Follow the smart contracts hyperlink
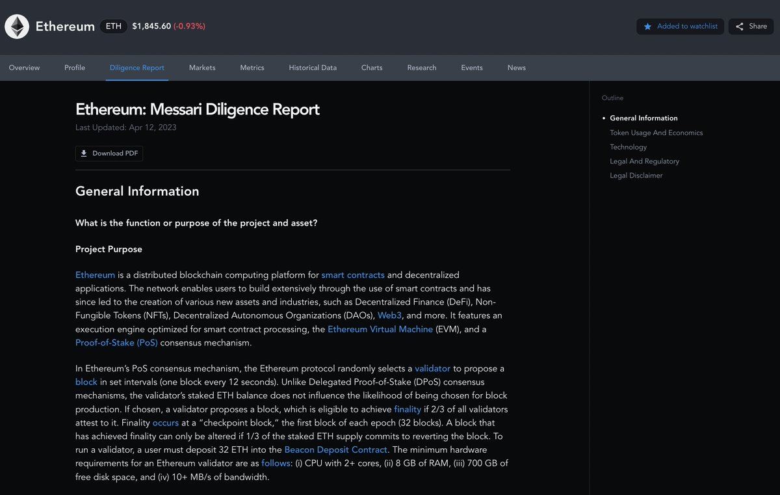780x495 pixels. point(353,275)
